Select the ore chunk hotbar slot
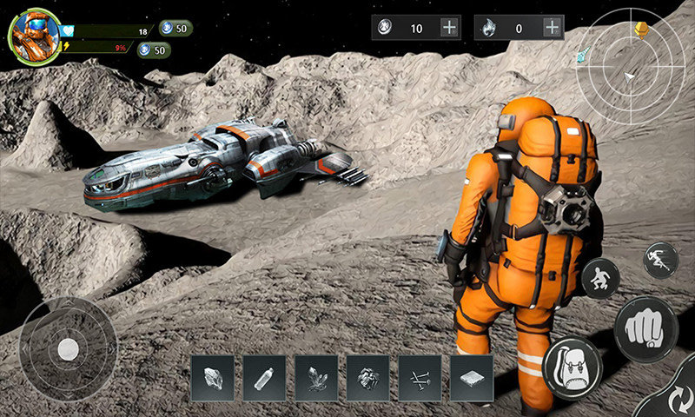The width and height of the screenshot is (695, 417). [x=368, y=378]
